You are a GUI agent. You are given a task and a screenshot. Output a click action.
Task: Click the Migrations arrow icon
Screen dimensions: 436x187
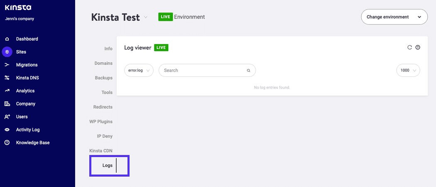coord(7,65)
